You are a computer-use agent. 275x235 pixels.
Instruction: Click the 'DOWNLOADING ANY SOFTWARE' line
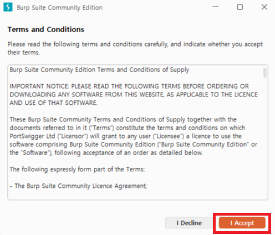[x=134, y=95]
